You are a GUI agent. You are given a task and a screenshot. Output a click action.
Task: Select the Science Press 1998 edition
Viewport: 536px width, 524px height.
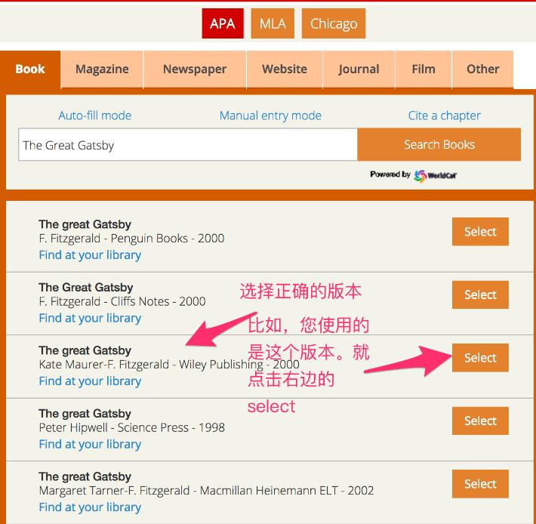coord(480,421)
